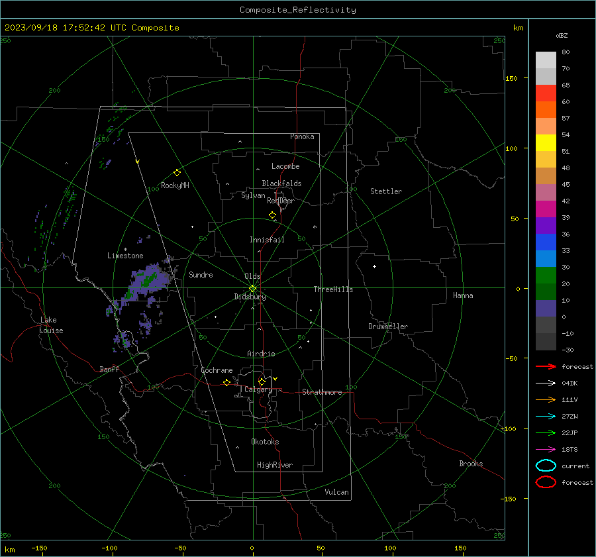Screen dimensions: 596x557
Task: Click the Brooks city label
Action: coord(471,464)
